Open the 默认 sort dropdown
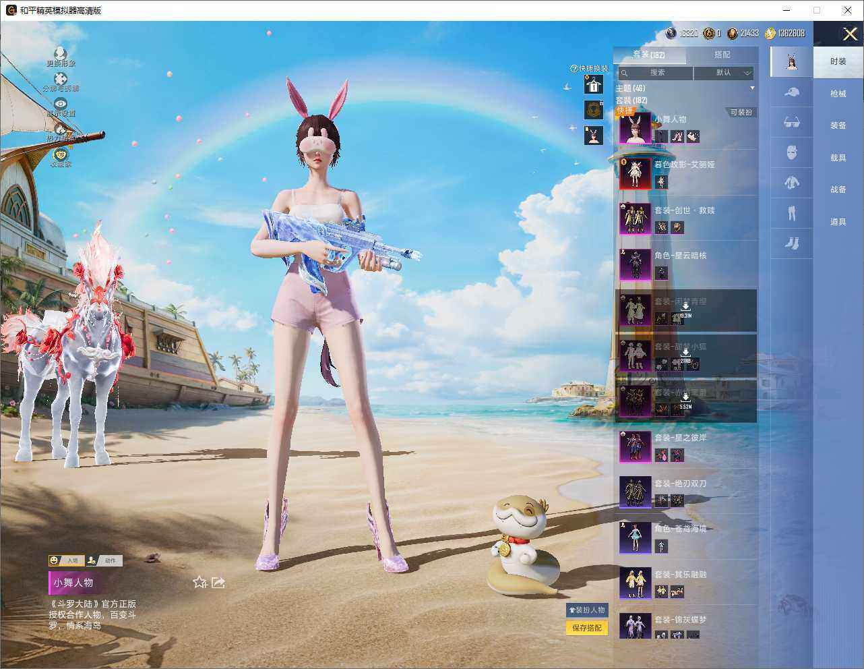864x669 pixels. pos(724,73)
